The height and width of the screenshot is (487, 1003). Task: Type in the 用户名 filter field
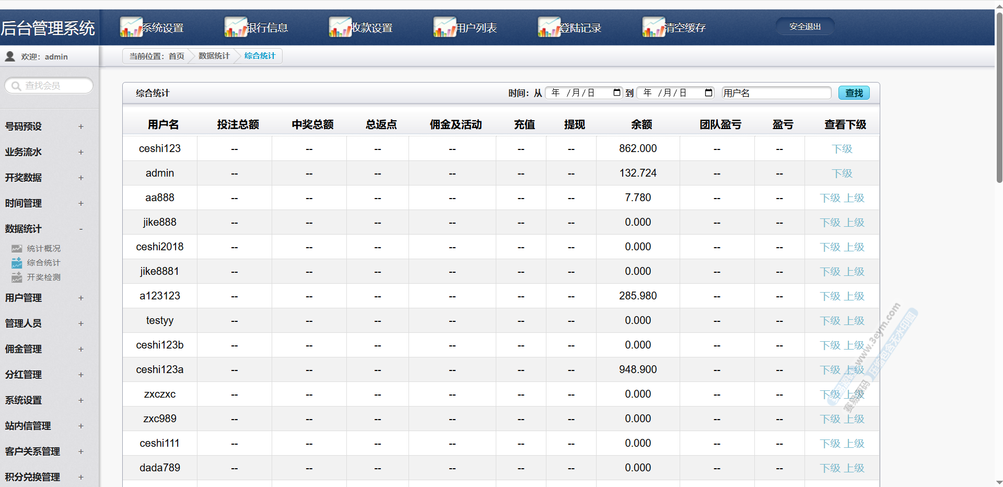coord(776,93)
